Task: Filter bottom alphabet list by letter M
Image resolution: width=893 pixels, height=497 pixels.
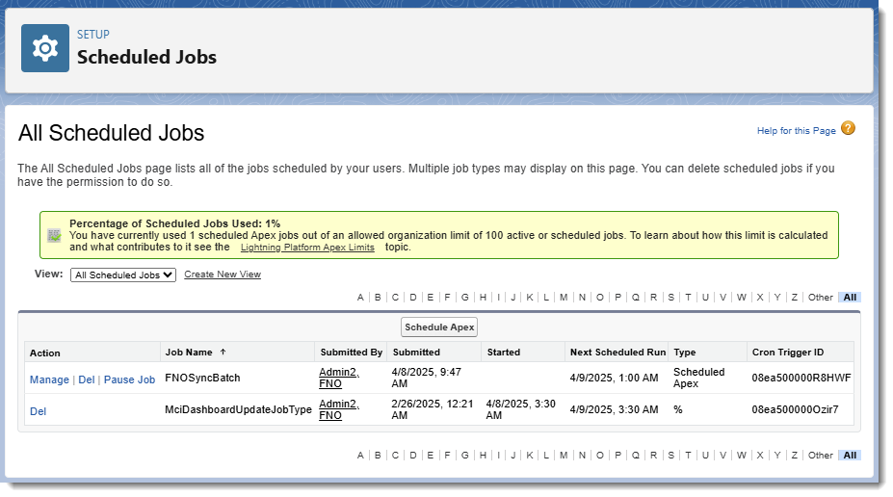Action: [564, 456]
